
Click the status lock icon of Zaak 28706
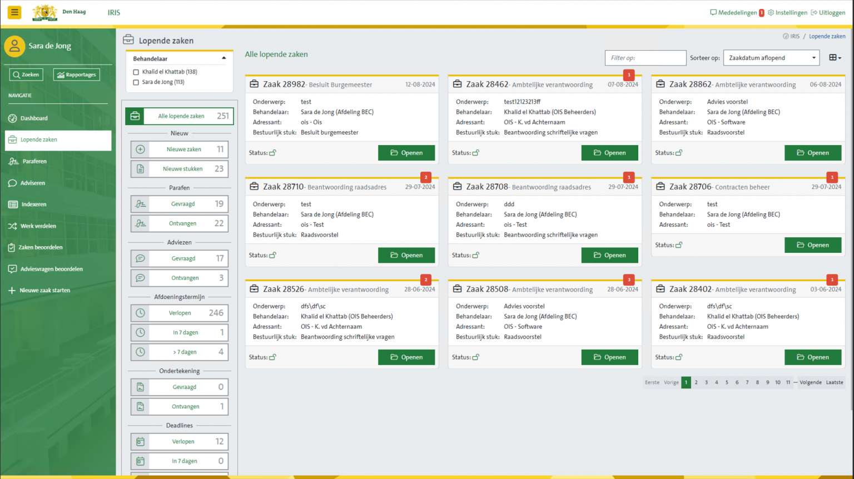[x=679, y=245]
